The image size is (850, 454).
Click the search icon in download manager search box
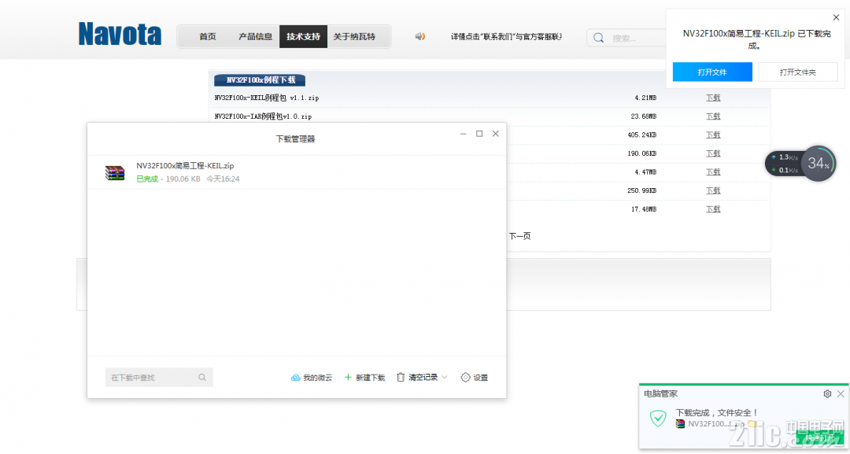pos(202,378)
